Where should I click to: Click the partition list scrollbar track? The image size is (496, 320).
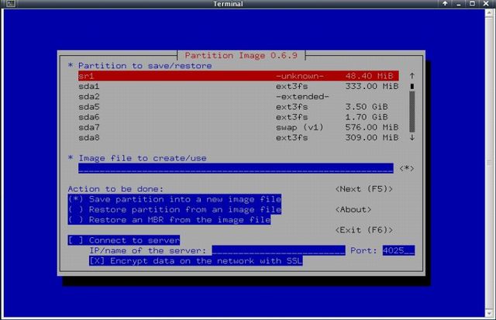[x=412, y=112]
